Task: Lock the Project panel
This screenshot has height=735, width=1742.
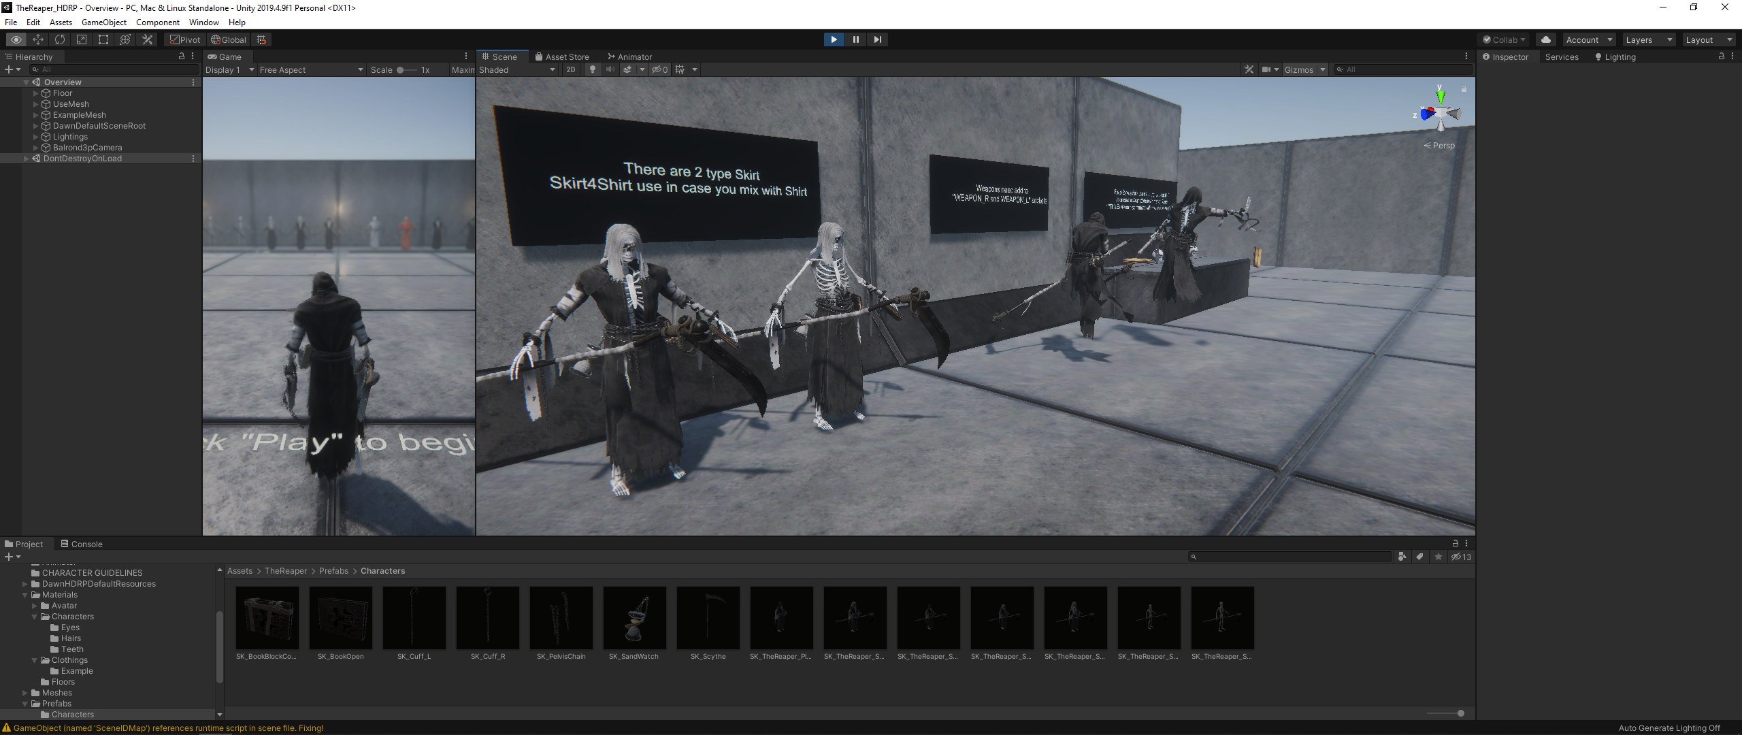Action: point(1456,544)
